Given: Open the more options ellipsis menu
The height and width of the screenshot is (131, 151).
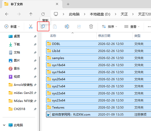Looking at the screenshot, I should (149, 27).
